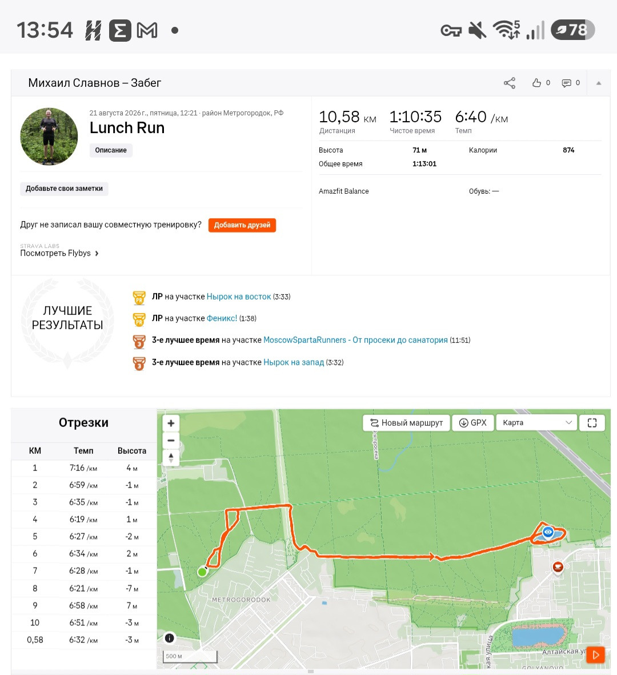Screen dimensions: 617x675
Task: Open the Карта map type dropdown
Action: tap(536, 423)
